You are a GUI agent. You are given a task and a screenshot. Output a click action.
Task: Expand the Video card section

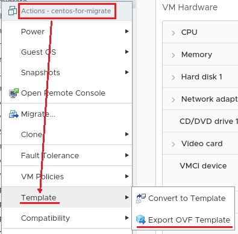pos(174,144)
